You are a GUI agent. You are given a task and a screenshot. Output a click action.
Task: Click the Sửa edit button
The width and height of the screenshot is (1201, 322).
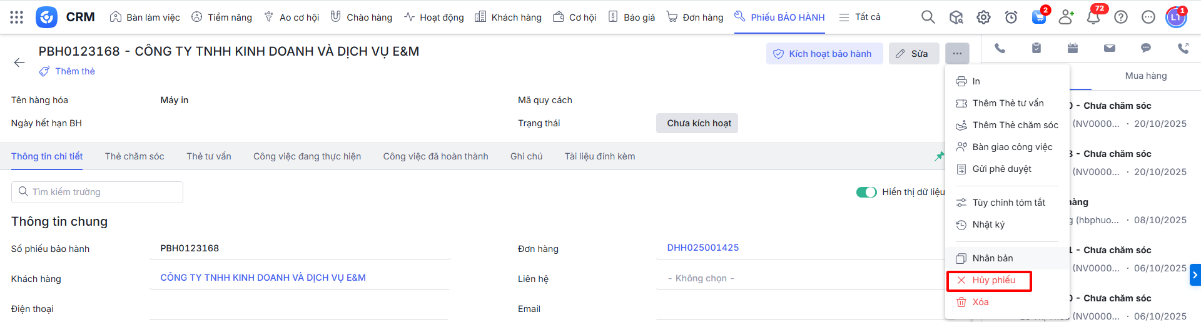[x=913, y=54]
